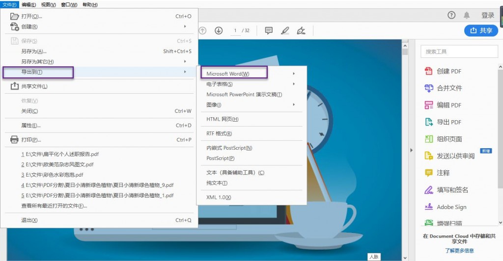
Task: Select the sign document pen icon
Action: coord(301,30)
